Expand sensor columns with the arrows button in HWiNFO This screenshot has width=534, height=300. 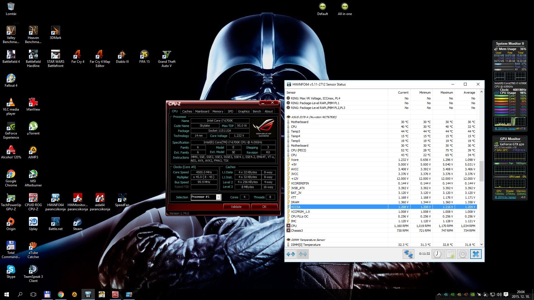click(291, 254)
